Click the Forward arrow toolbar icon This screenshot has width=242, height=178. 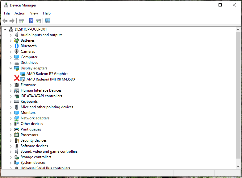click(12, 21)
